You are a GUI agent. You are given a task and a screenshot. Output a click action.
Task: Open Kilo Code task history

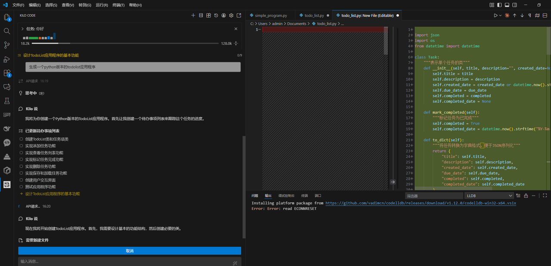(216, 15)
